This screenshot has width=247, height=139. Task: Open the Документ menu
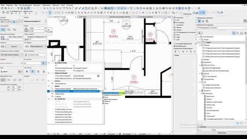point(37,5)
